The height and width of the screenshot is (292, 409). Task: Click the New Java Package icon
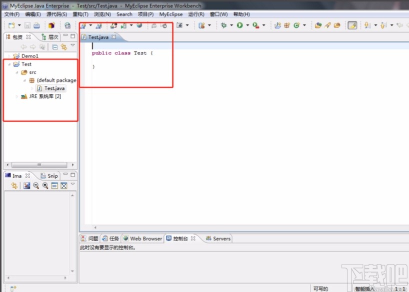[x=287, y=25]
